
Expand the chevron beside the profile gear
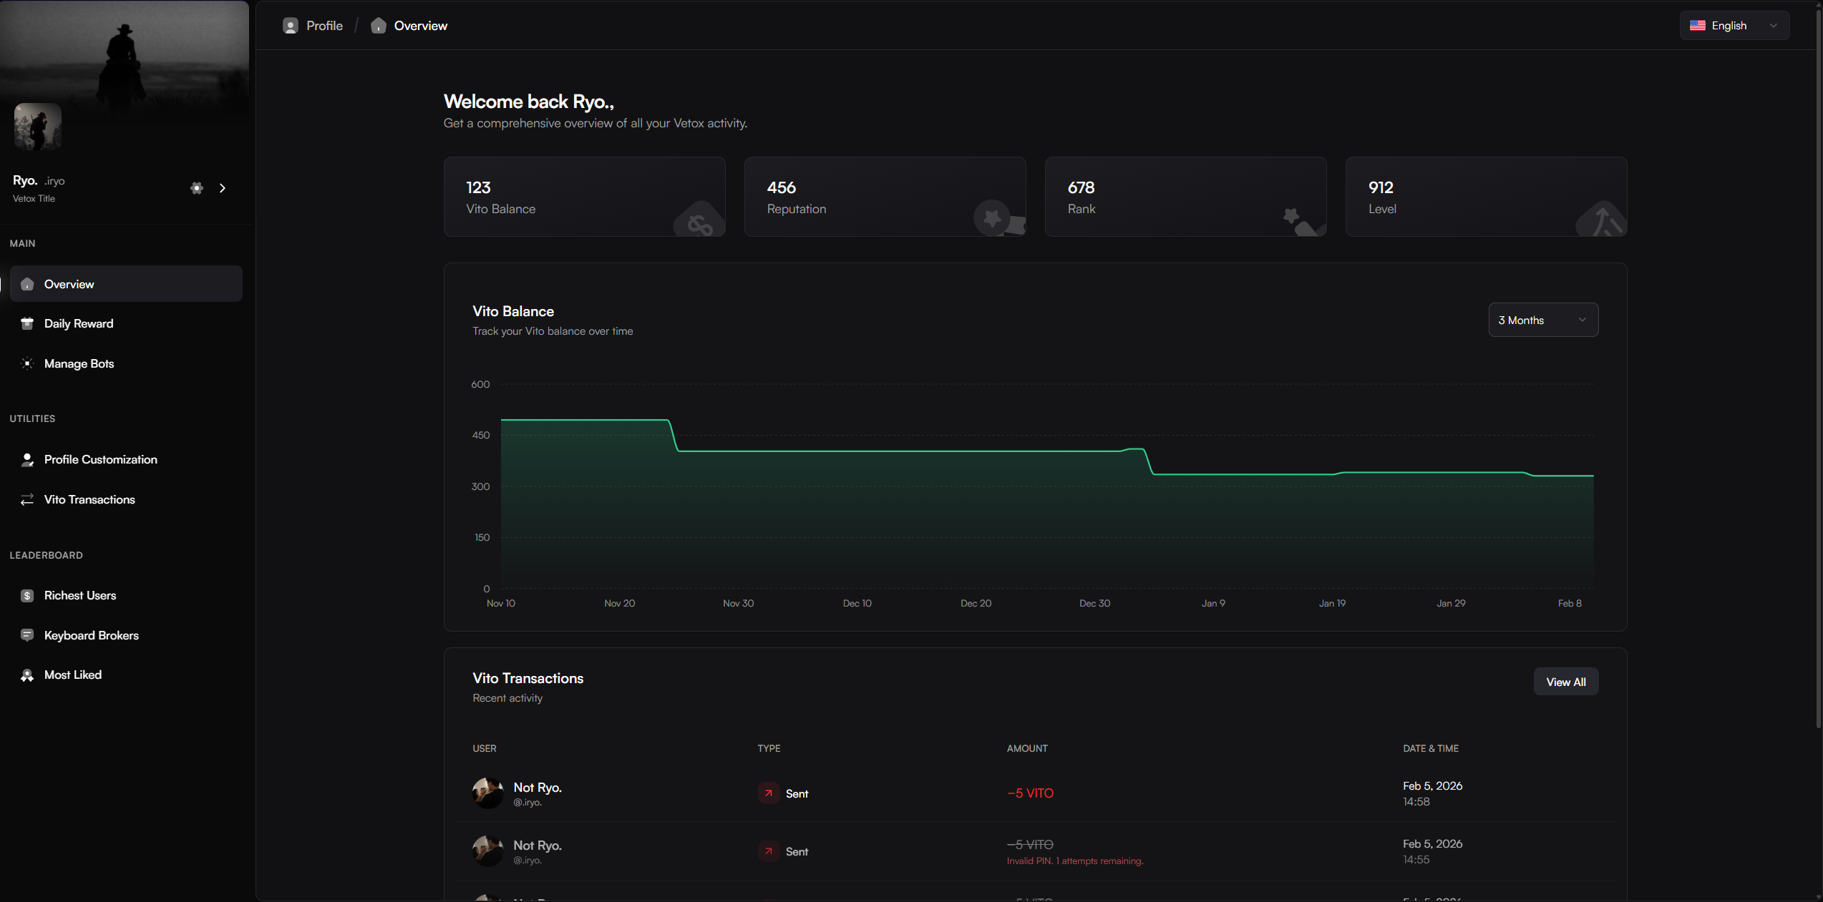pos(222,188)
